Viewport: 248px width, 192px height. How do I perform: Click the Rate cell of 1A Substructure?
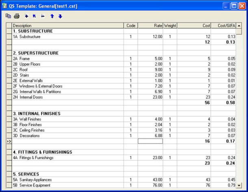[150, 37]
